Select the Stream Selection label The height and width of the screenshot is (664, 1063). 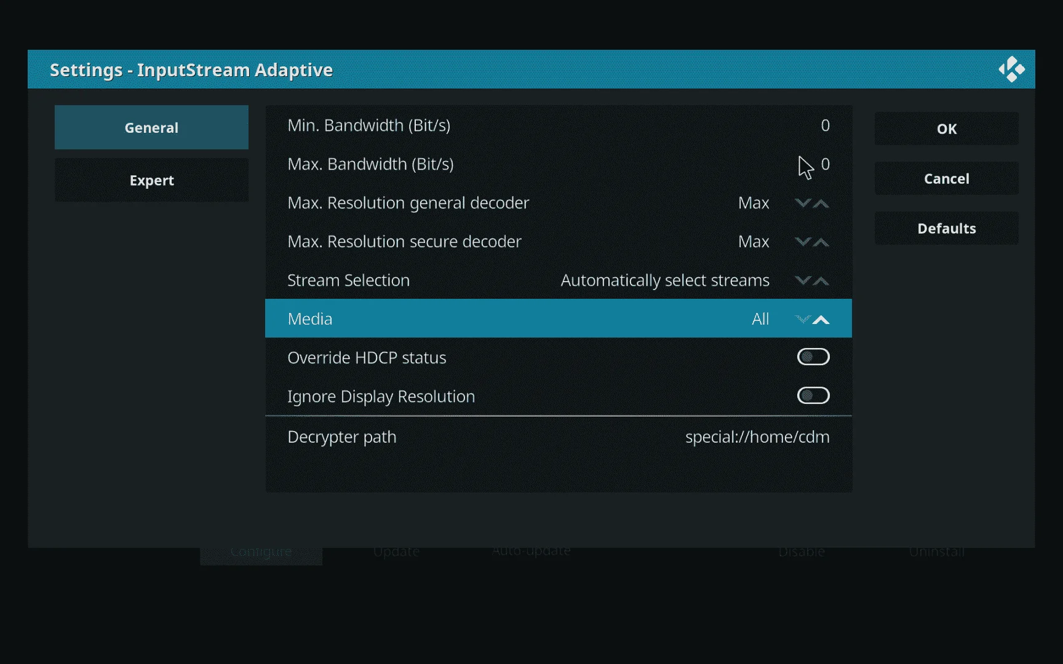pyautogui.click(x=348, y=280)
